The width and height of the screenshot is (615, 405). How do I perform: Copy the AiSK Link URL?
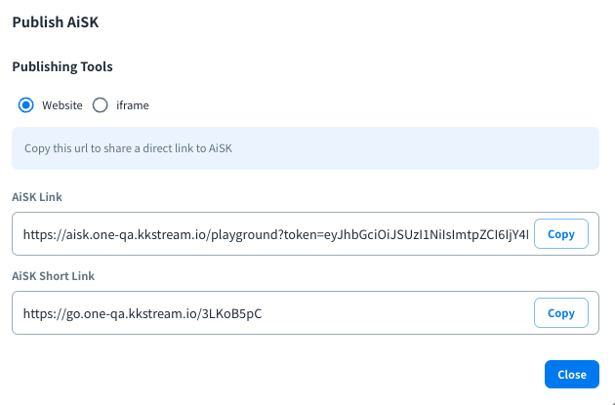(561, 234)
